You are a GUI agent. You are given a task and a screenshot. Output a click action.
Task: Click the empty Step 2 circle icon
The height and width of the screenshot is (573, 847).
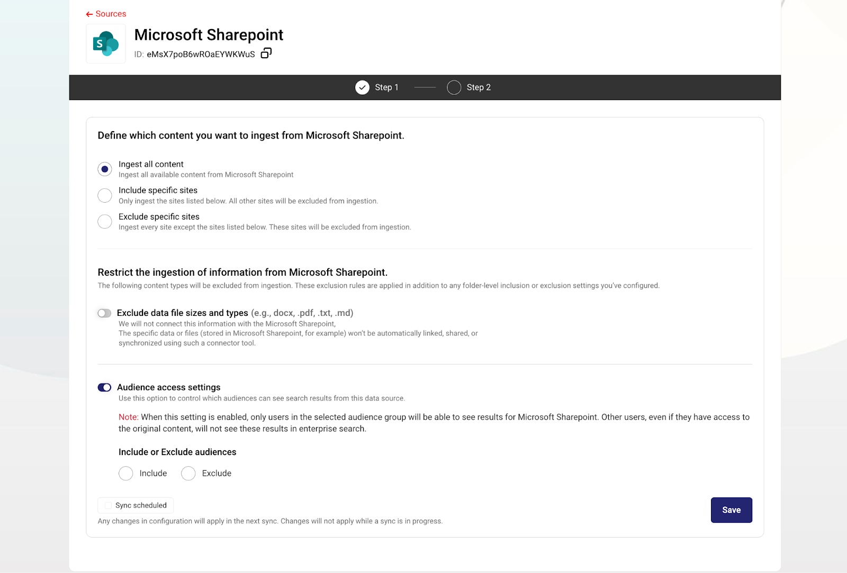[x=454, y=87]
